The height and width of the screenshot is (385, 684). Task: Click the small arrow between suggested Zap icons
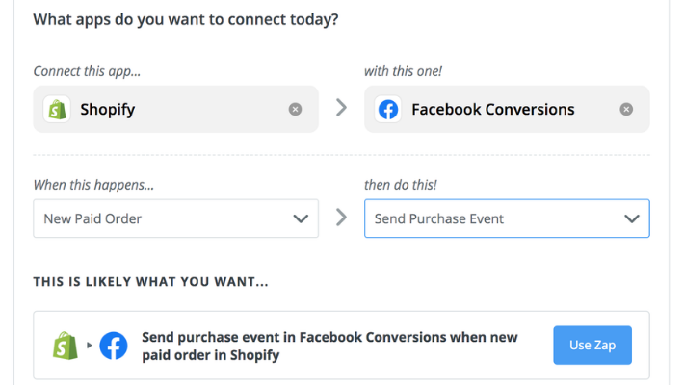coord(89,346)
